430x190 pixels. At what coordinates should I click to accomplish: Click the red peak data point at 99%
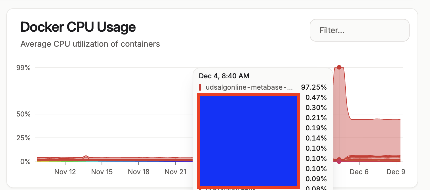click(x=339, y=67)
